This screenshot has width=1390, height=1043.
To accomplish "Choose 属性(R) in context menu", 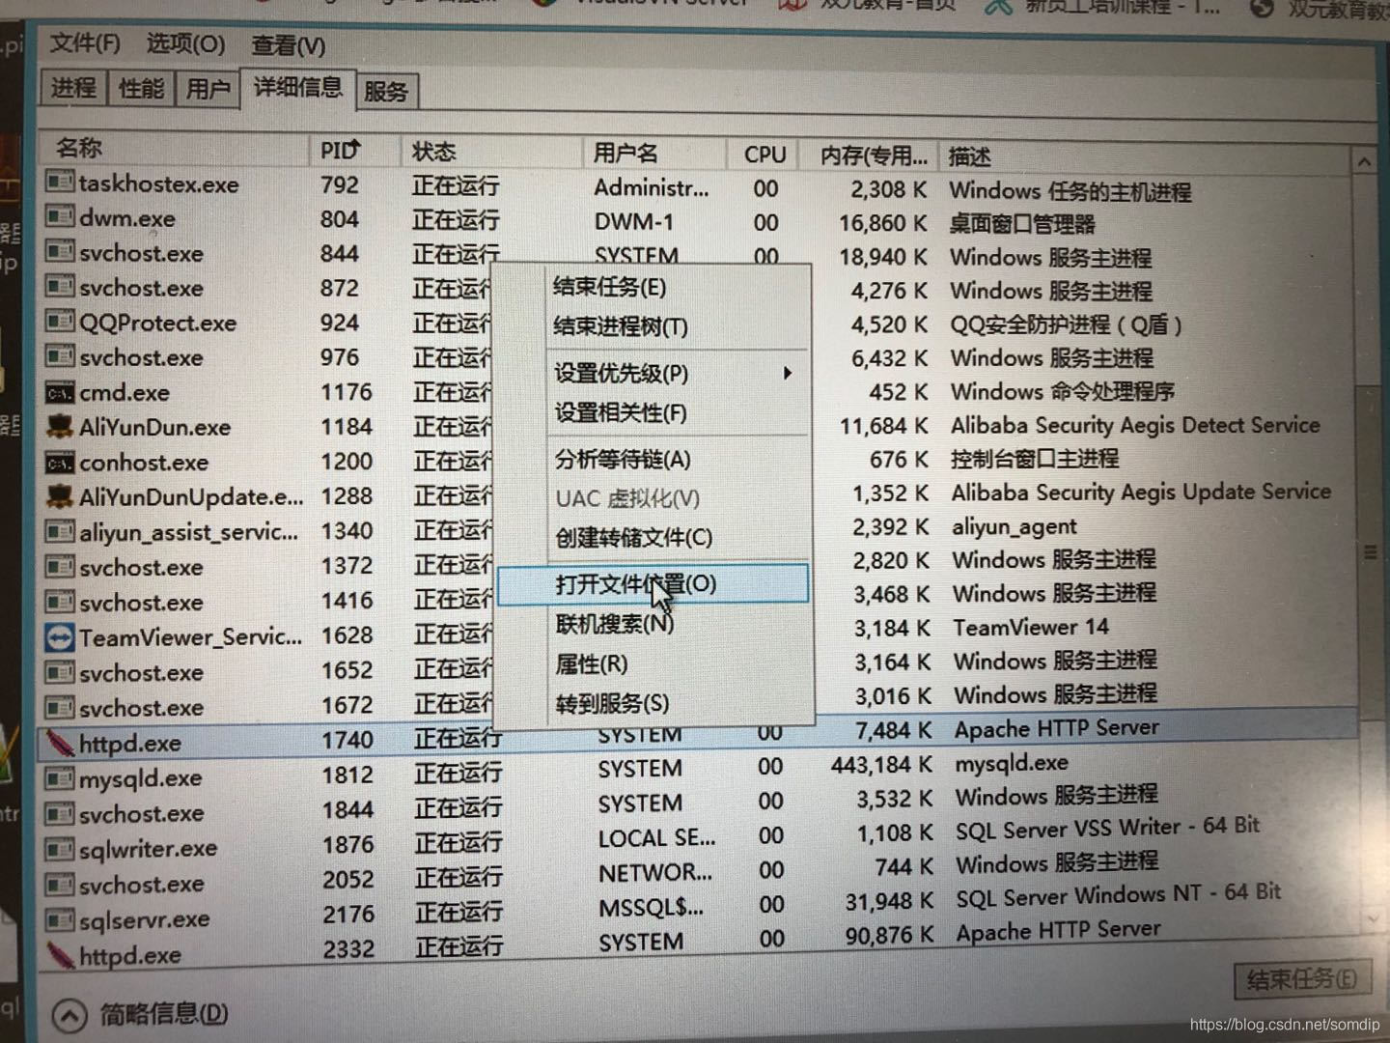I will pos(653,663).
